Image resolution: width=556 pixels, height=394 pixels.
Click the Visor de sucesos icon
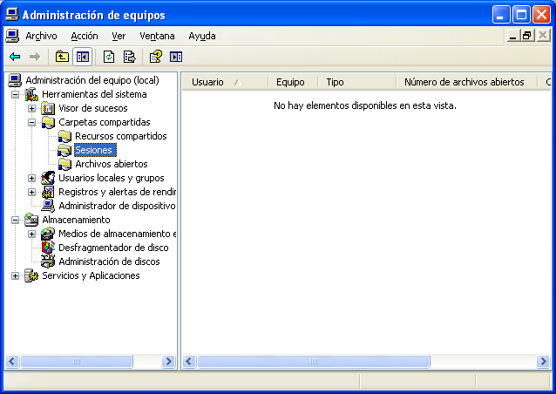(x=48, y=108)
